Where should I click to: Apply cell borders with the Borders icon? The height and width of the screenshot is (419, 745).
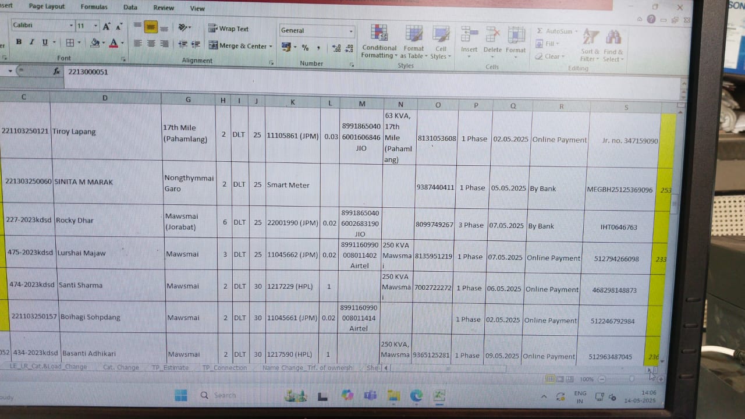tap(70, 42)
